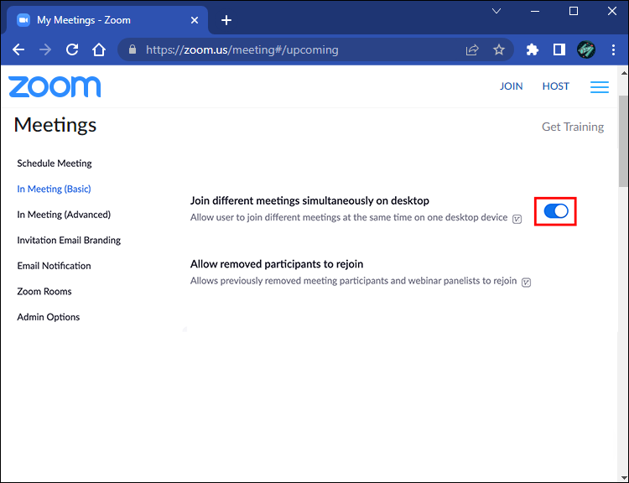Click the vertical scrollbar thumb
The width and height of the screenshot is (629, 483).
tap(623, 139)
